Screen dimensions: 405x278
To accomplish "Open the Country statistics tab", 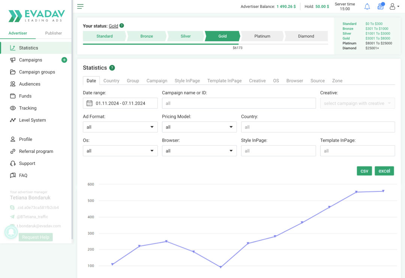I will pyautogui.click(x=111, y=80).
